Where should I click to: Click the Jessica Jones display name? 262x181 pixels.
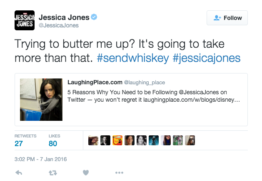pos(64,17)
